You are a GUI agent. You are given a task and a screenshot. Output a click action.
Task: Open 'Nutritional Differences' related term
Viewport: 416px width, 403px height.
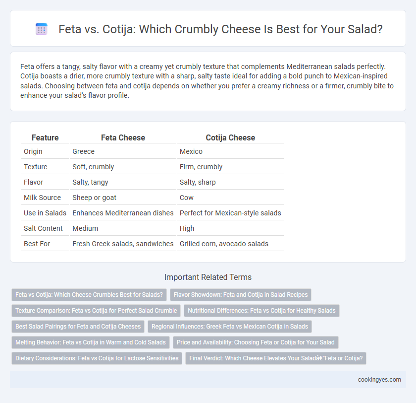click(261, 311)
